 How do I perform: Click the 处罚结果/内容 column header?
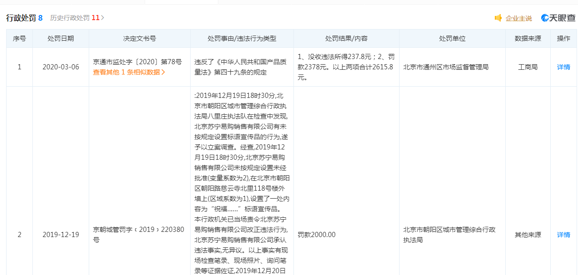pos(346,38)
